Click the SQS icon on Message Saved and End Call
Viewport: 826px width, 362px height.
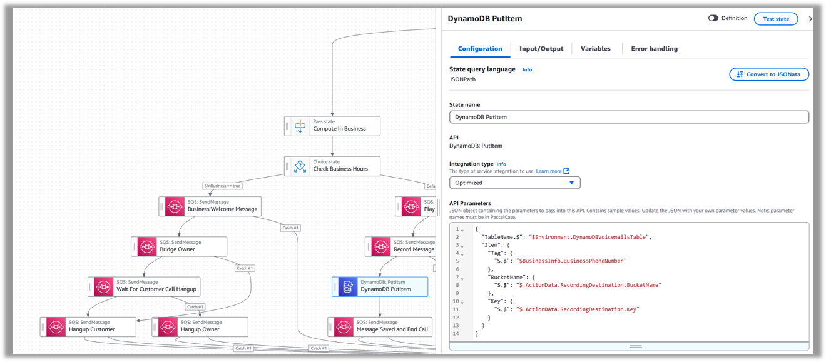344,326
